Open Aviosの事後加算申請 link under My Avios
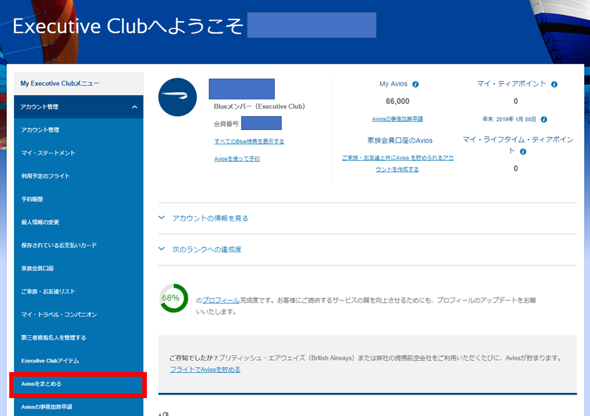This screenshot has width=590, height=416. pos(397,119)
